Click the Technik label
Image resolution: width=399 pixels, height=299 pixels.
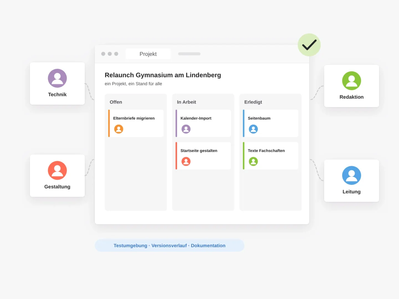coord(57,94)
